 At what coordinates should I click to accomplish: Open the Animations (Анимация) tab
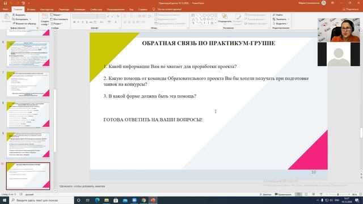(x=79, y=10)
